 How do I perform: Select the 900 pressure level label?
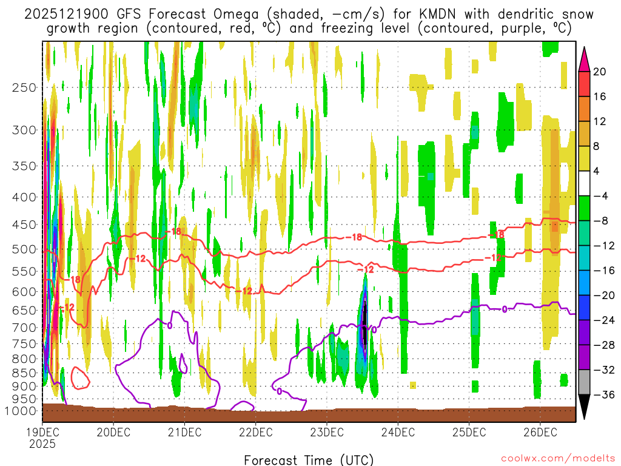[24, 386]
